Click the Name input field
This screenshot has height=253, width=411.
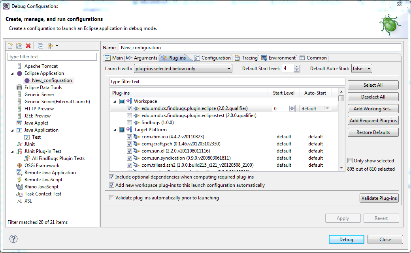(x=260, y=48)
